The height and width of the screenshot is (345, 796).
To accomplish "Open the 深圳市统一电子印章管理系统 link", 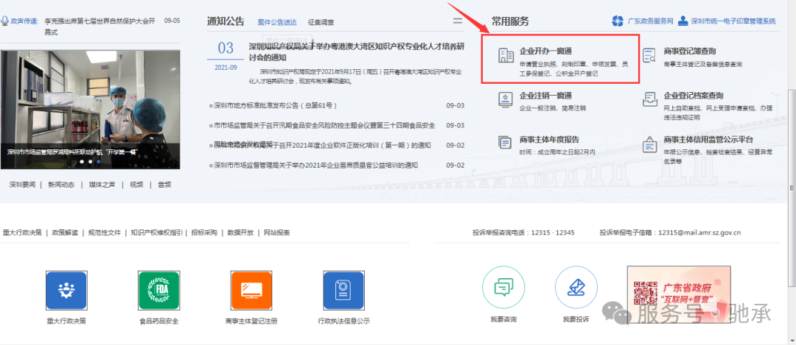I will coord(727,21).
